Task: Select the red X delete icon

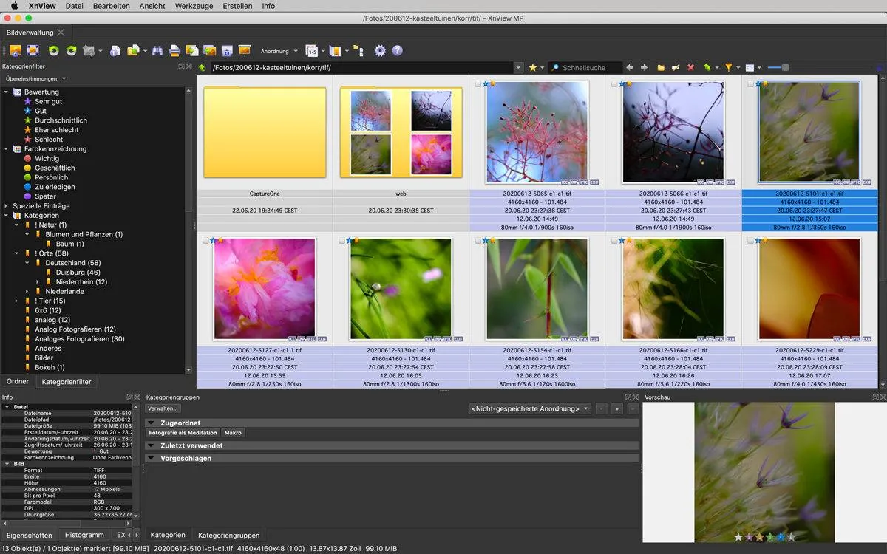Action: pos(690,67)
